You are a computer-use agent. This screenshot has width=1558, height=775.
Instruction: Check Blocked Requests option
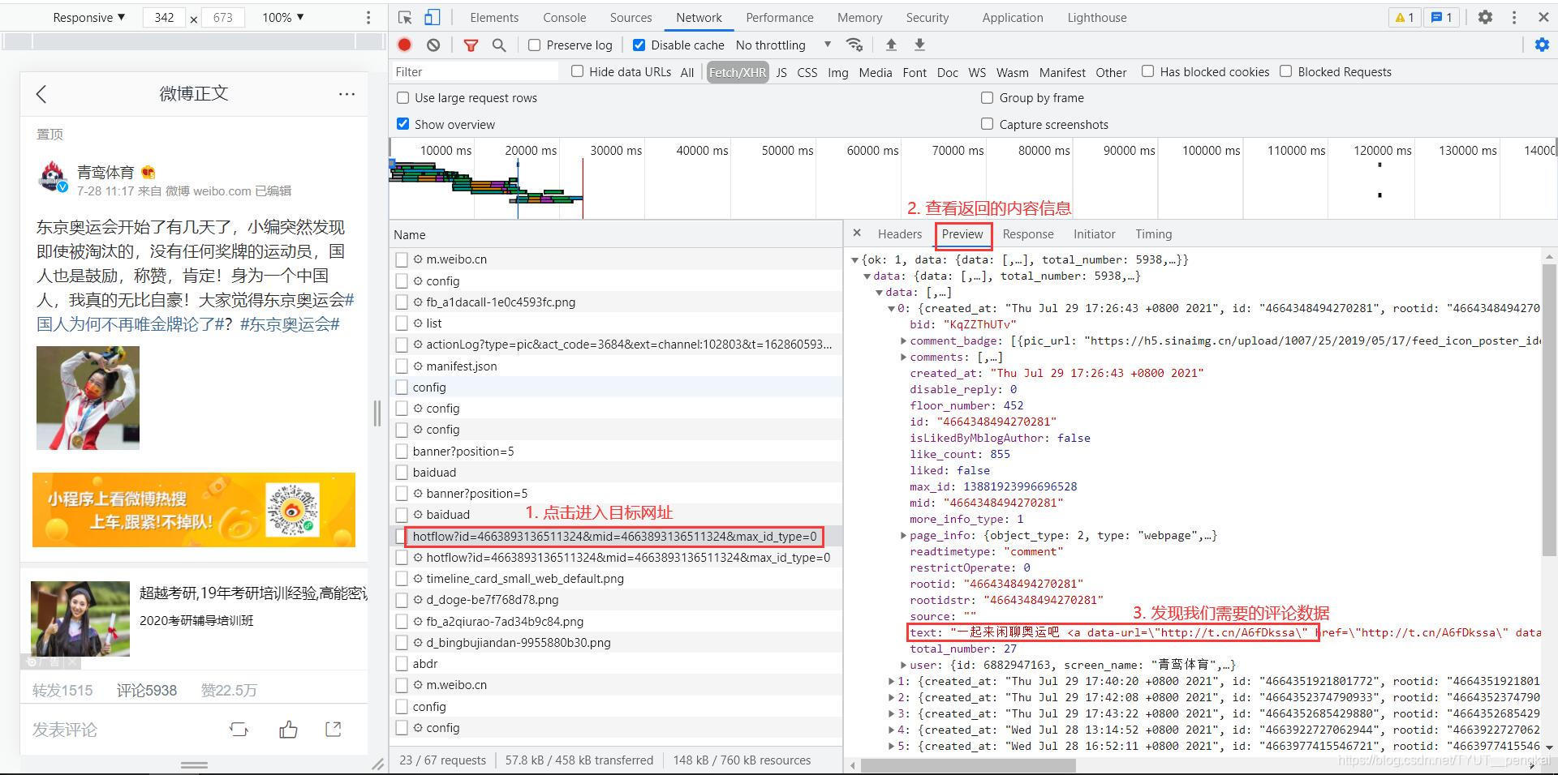1285,71
